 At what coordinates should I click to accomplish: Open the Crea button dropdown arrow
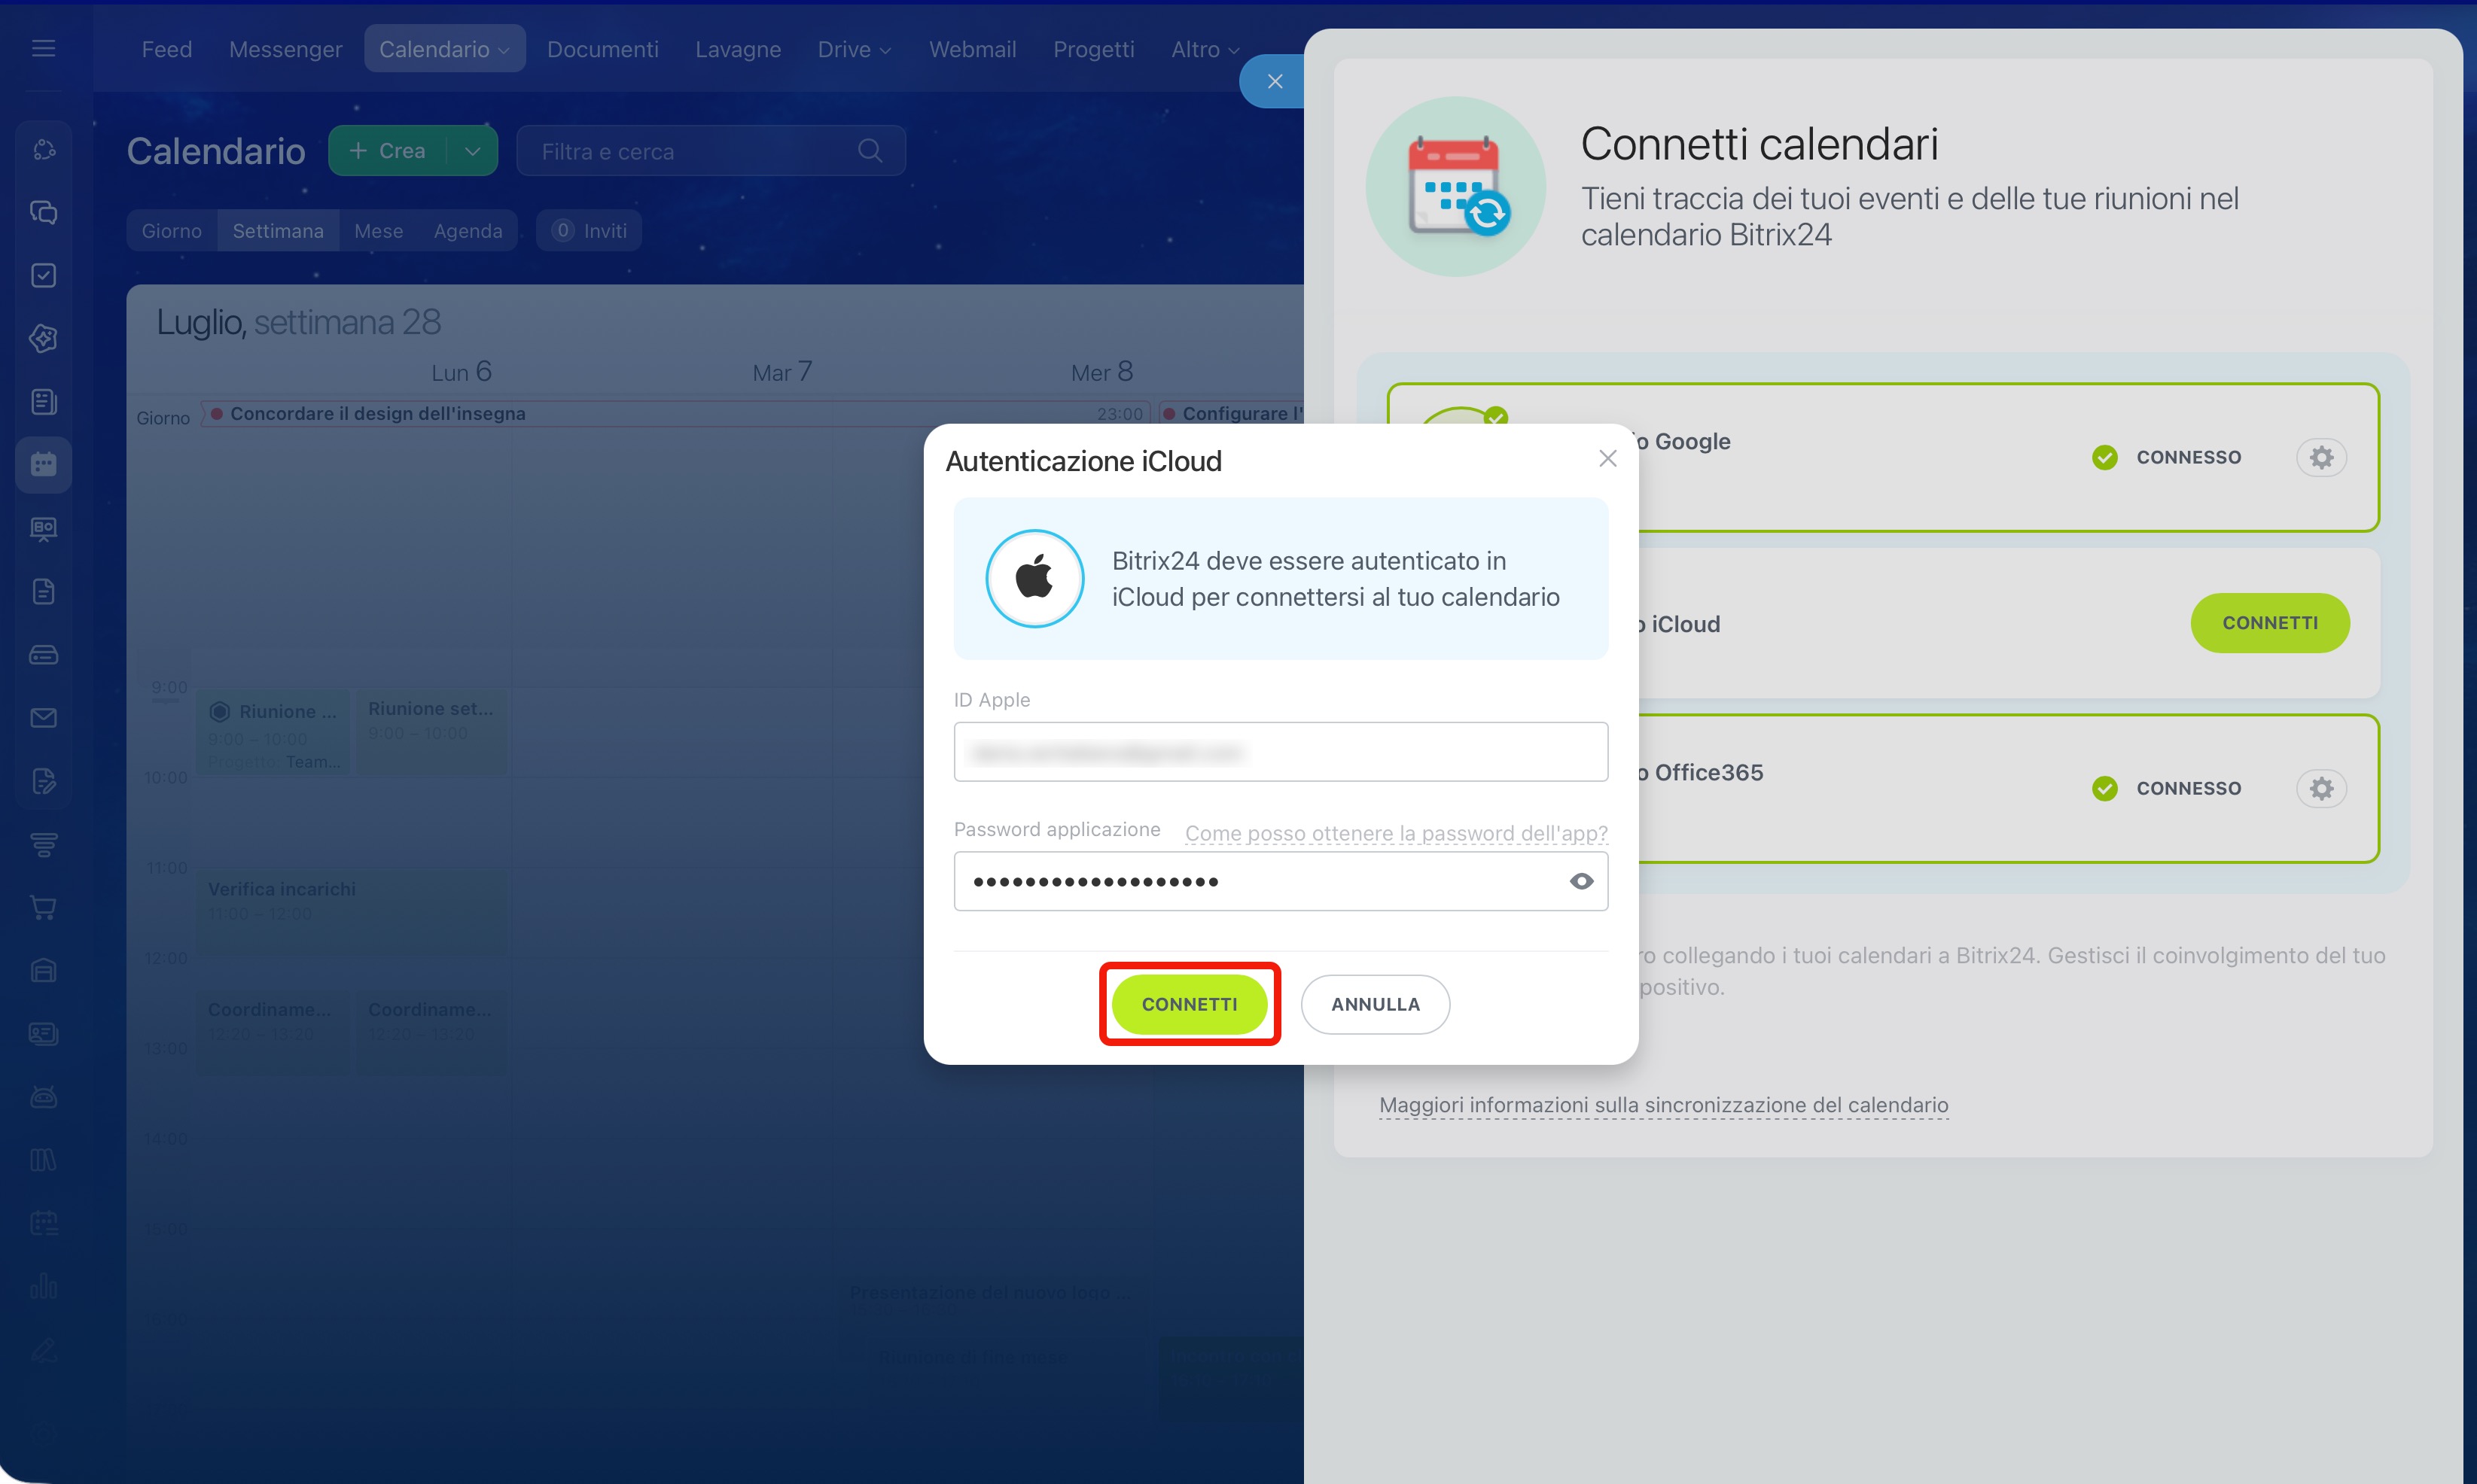[474, 151]
